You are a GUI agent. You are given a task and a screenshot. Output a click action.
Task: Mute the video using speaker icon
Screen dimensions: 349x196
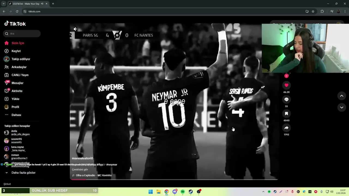(x=75, y=29)
